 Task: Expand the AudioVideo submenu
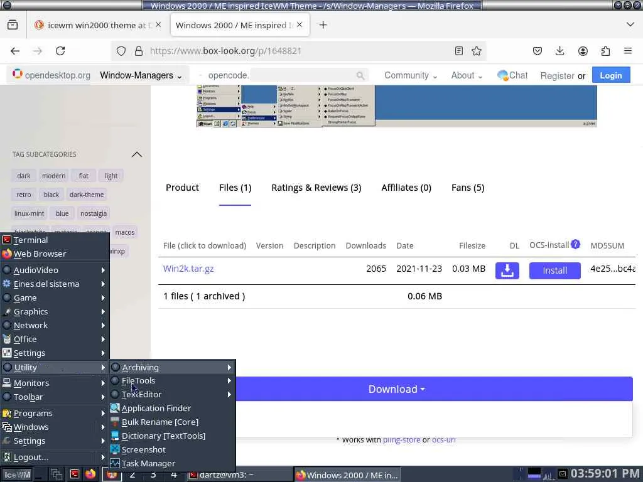[x=55, y=270]
